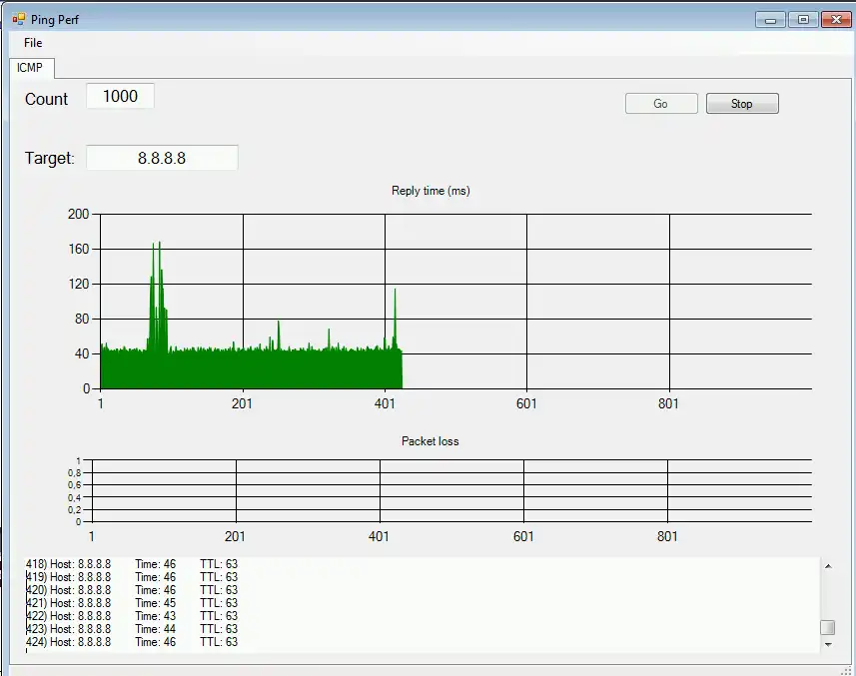Click the 160 label on reply time axis
This screenshot has height=676, width=856.
coord(78,249)
